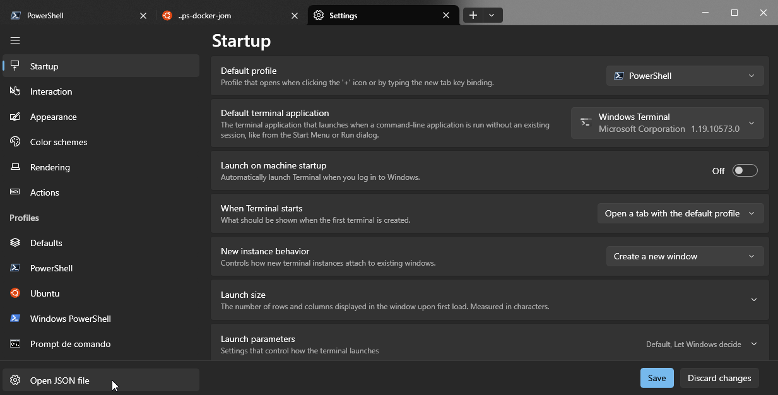This screenshot has height=395, width=778.
Task: Open the Default profile PowerShell dropdown
Action: (x=685, y=76)
